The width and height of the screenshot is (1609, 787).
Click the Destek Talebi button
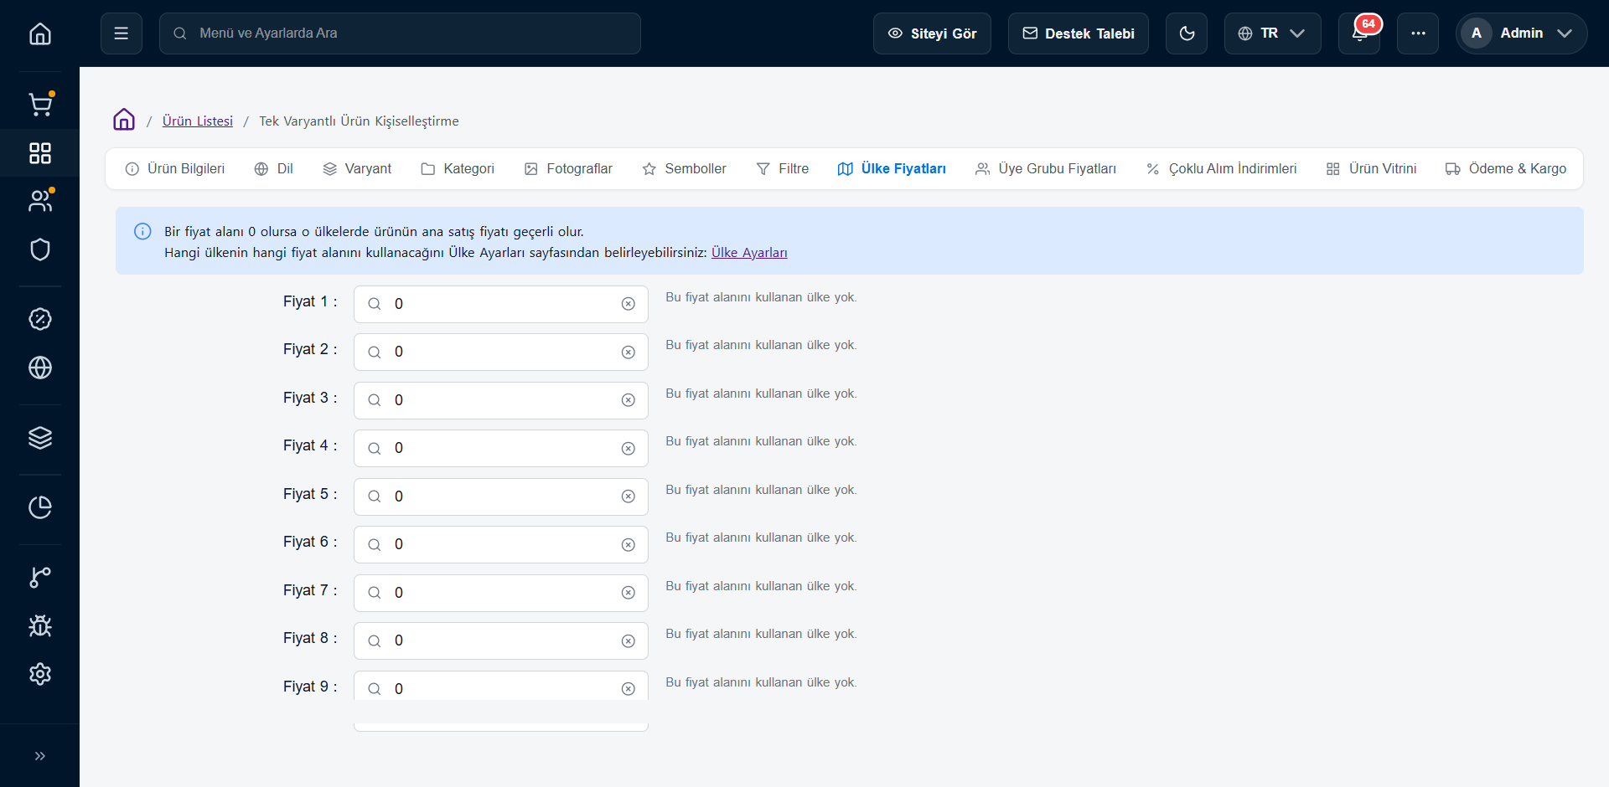[1079, 33]
